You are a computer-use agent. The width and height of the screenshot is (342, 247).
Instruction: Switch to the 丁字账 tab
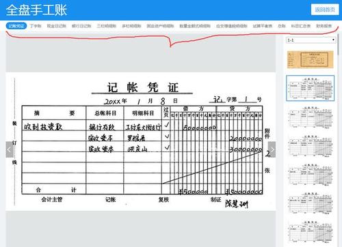point(36,26)
